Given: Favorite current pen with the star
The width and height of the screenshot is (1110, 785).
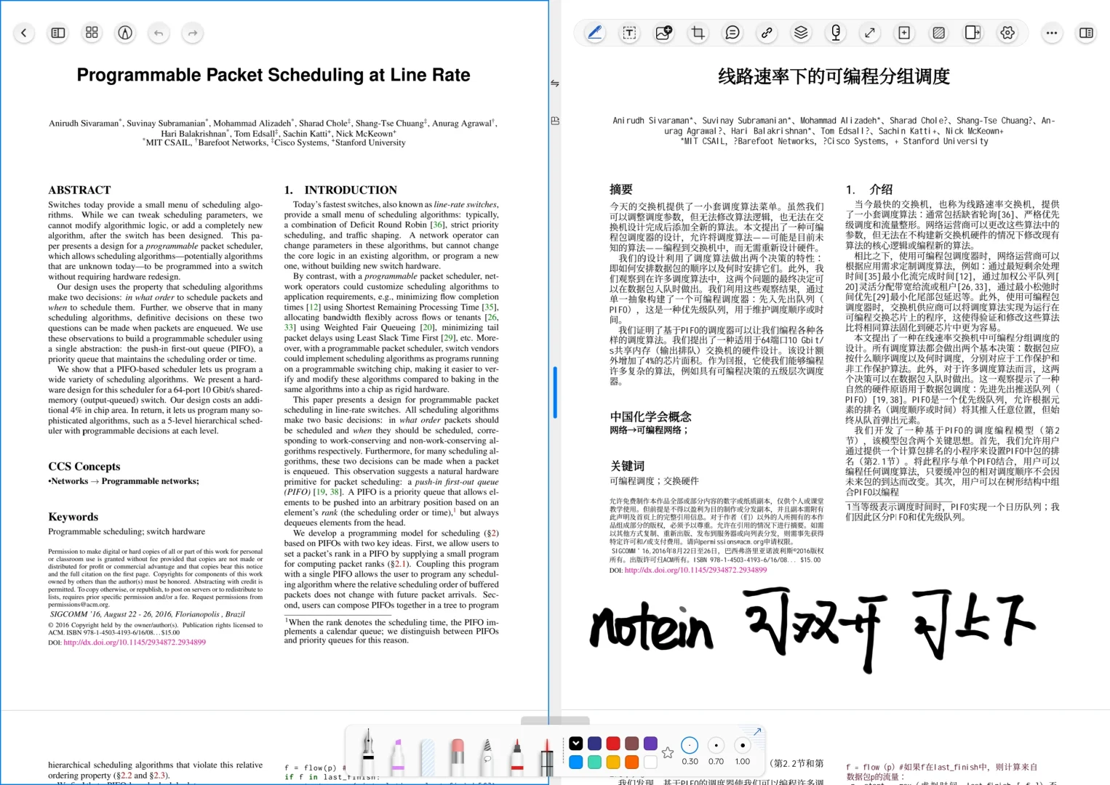Looking at the screenshot, I should coord(667,754).
